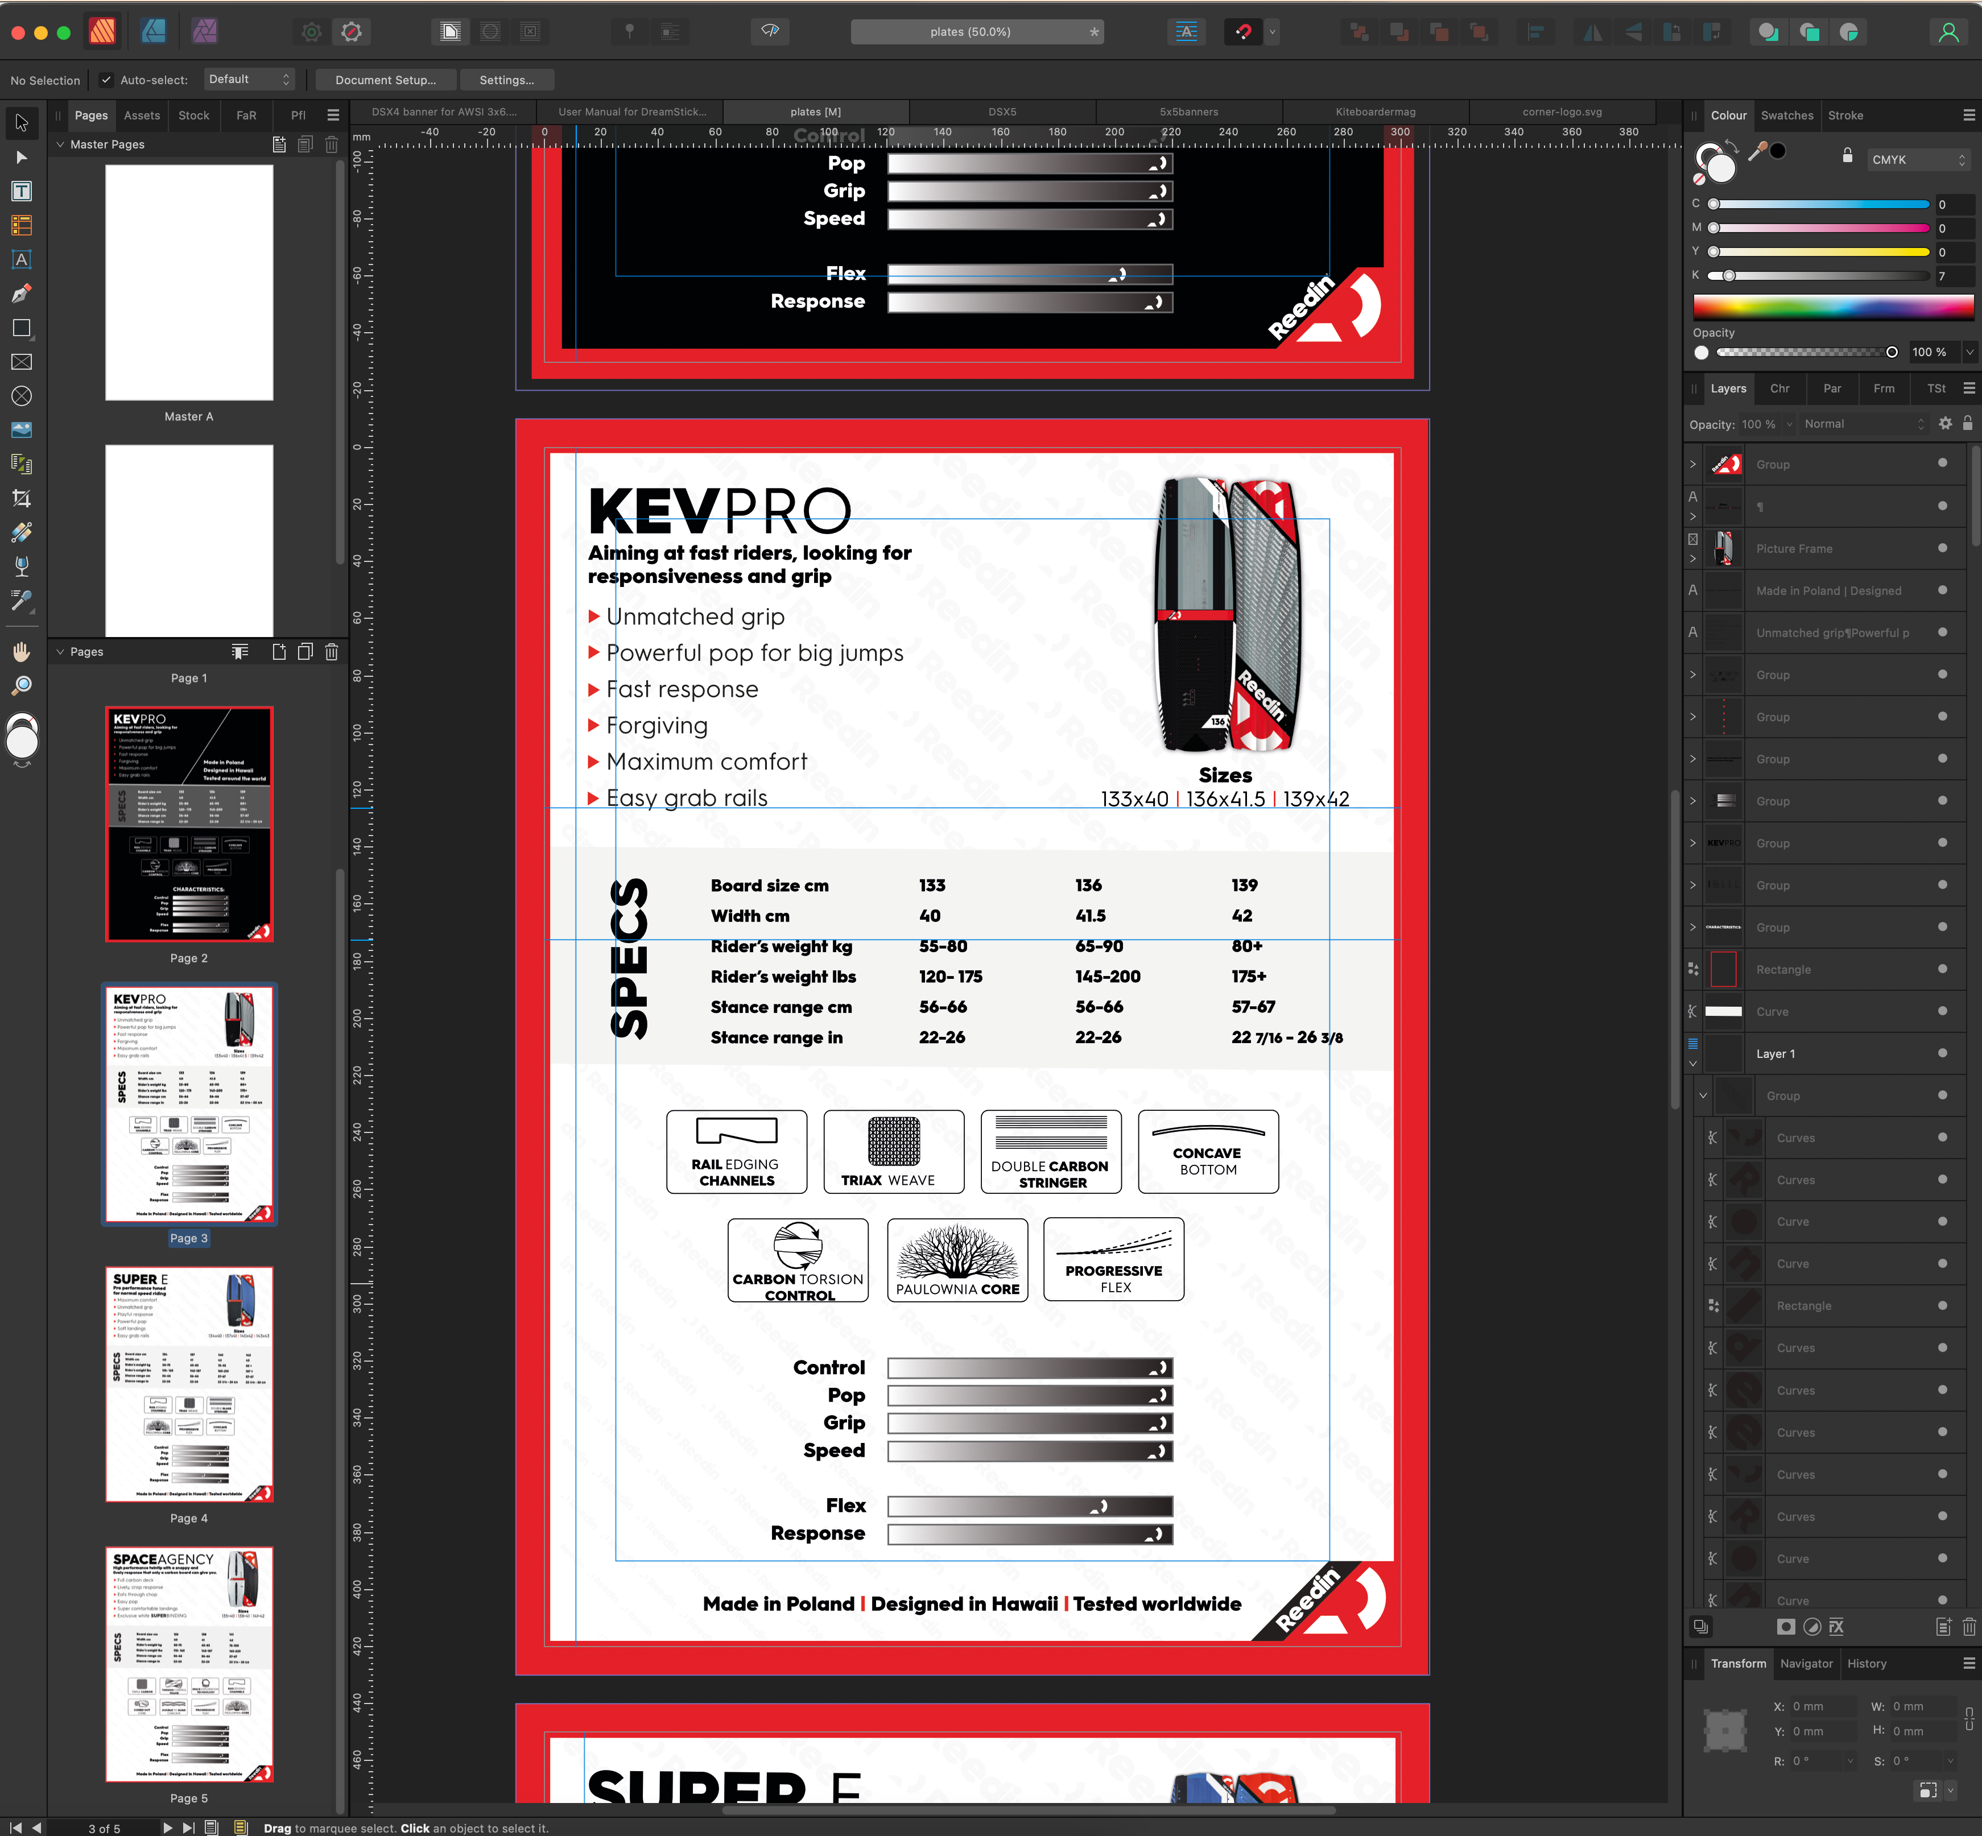Viewport: 1982px width, 1836px height.
Task: Hide the Unmatched grip text layer
Action: point(1942,632)
